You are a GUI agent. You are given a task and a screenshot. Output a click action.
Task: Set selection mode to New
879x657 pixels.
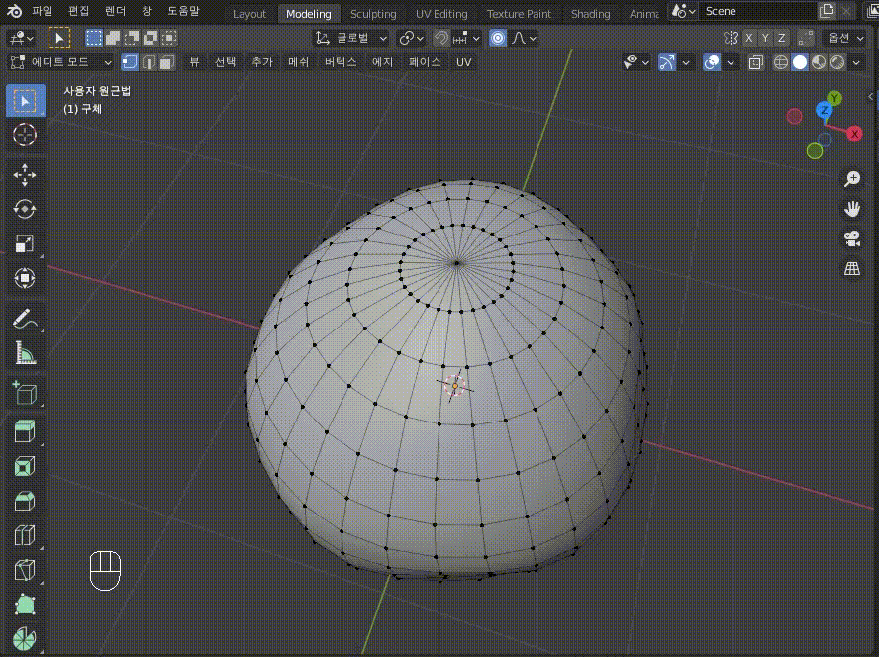94,38
